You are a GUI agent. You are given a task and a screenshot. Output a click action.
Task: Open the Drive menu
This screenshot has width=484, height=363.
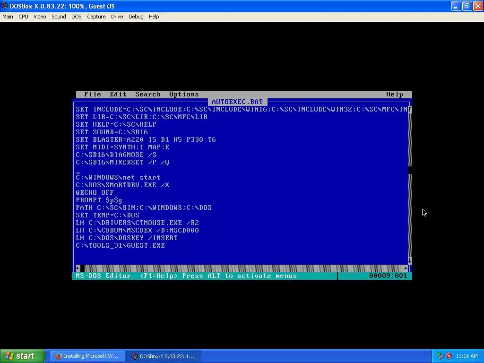tap(117, 17)
